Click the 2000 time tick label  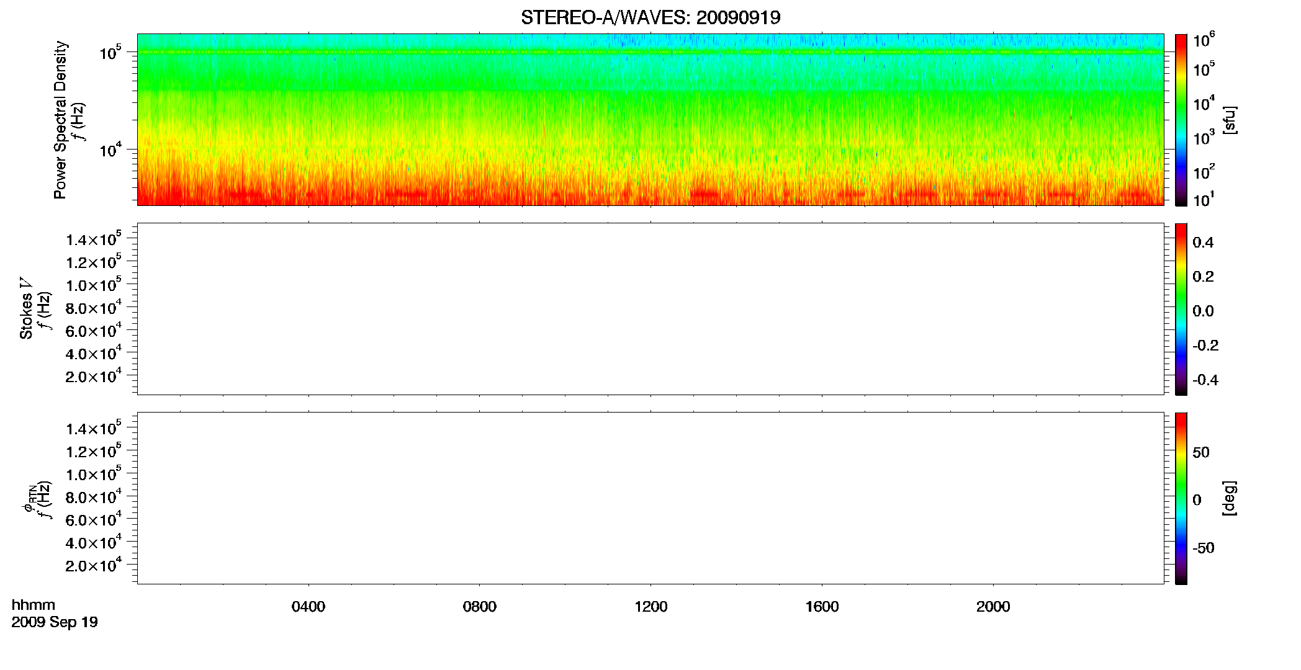[x=993, y=607]
